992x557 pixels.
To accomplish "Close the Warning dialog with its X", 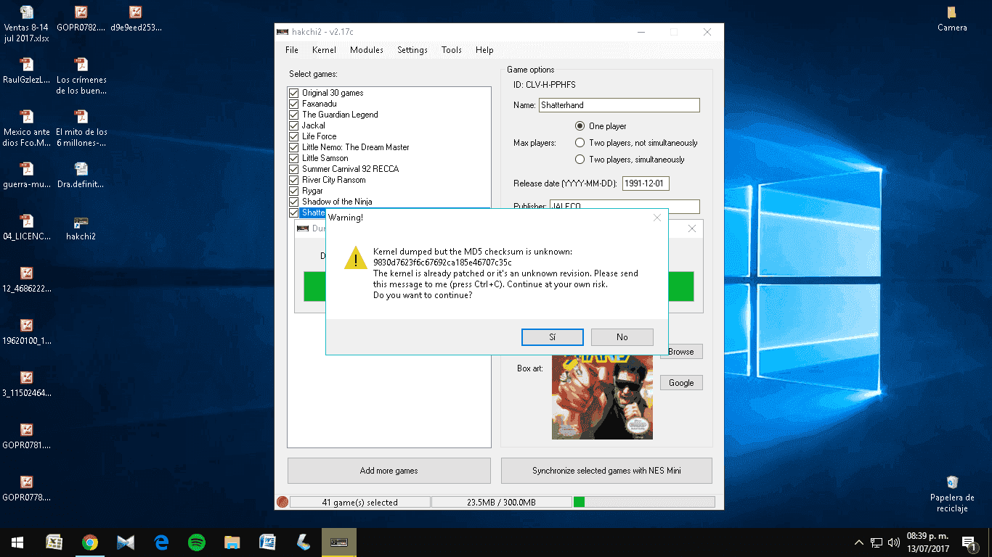I will click(657, 218).
